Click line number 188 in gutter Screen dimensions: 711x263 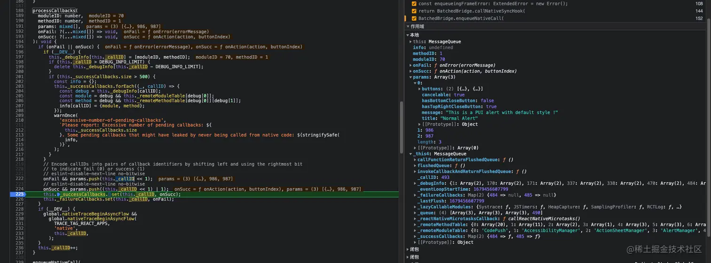19,11
